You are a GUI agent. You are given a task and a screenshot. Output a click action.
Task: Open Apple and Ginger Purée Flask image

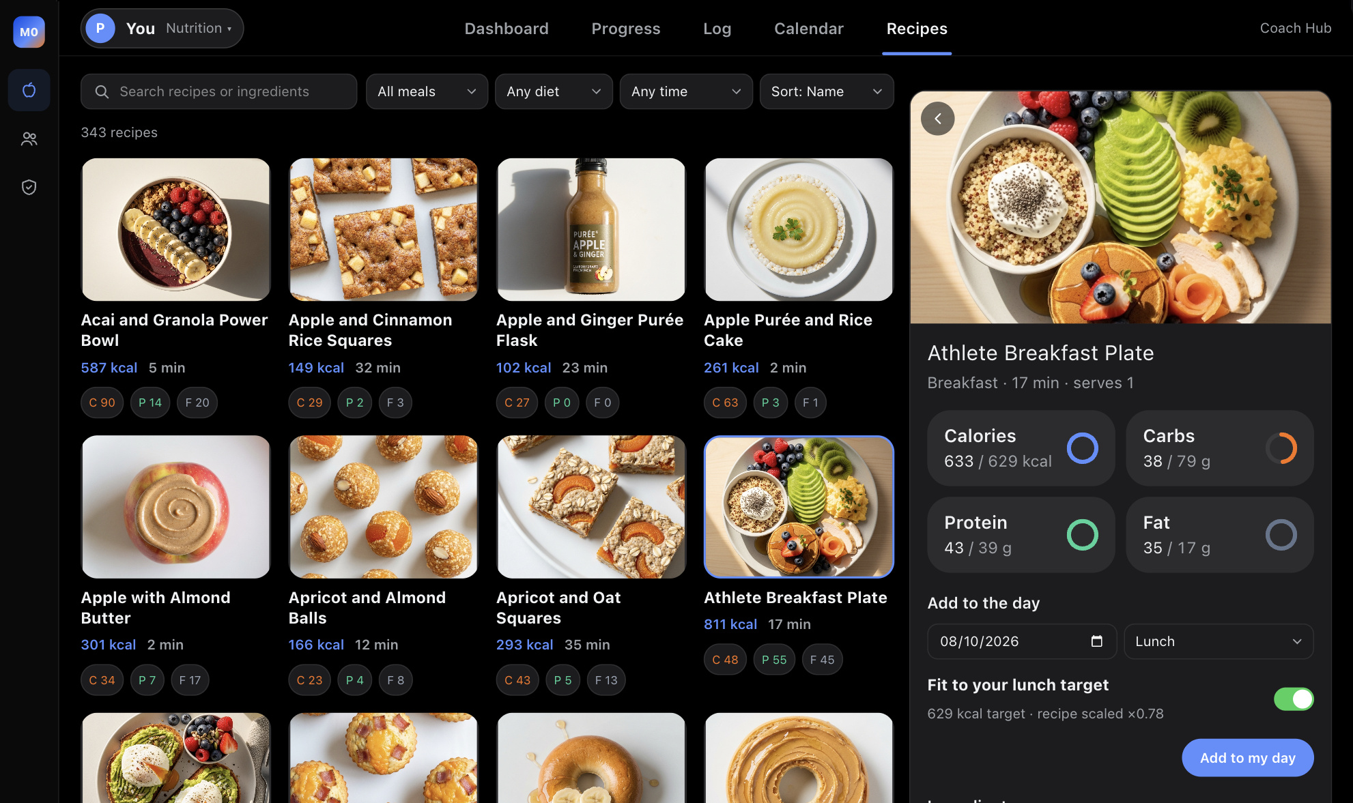[x=590, y=230]
